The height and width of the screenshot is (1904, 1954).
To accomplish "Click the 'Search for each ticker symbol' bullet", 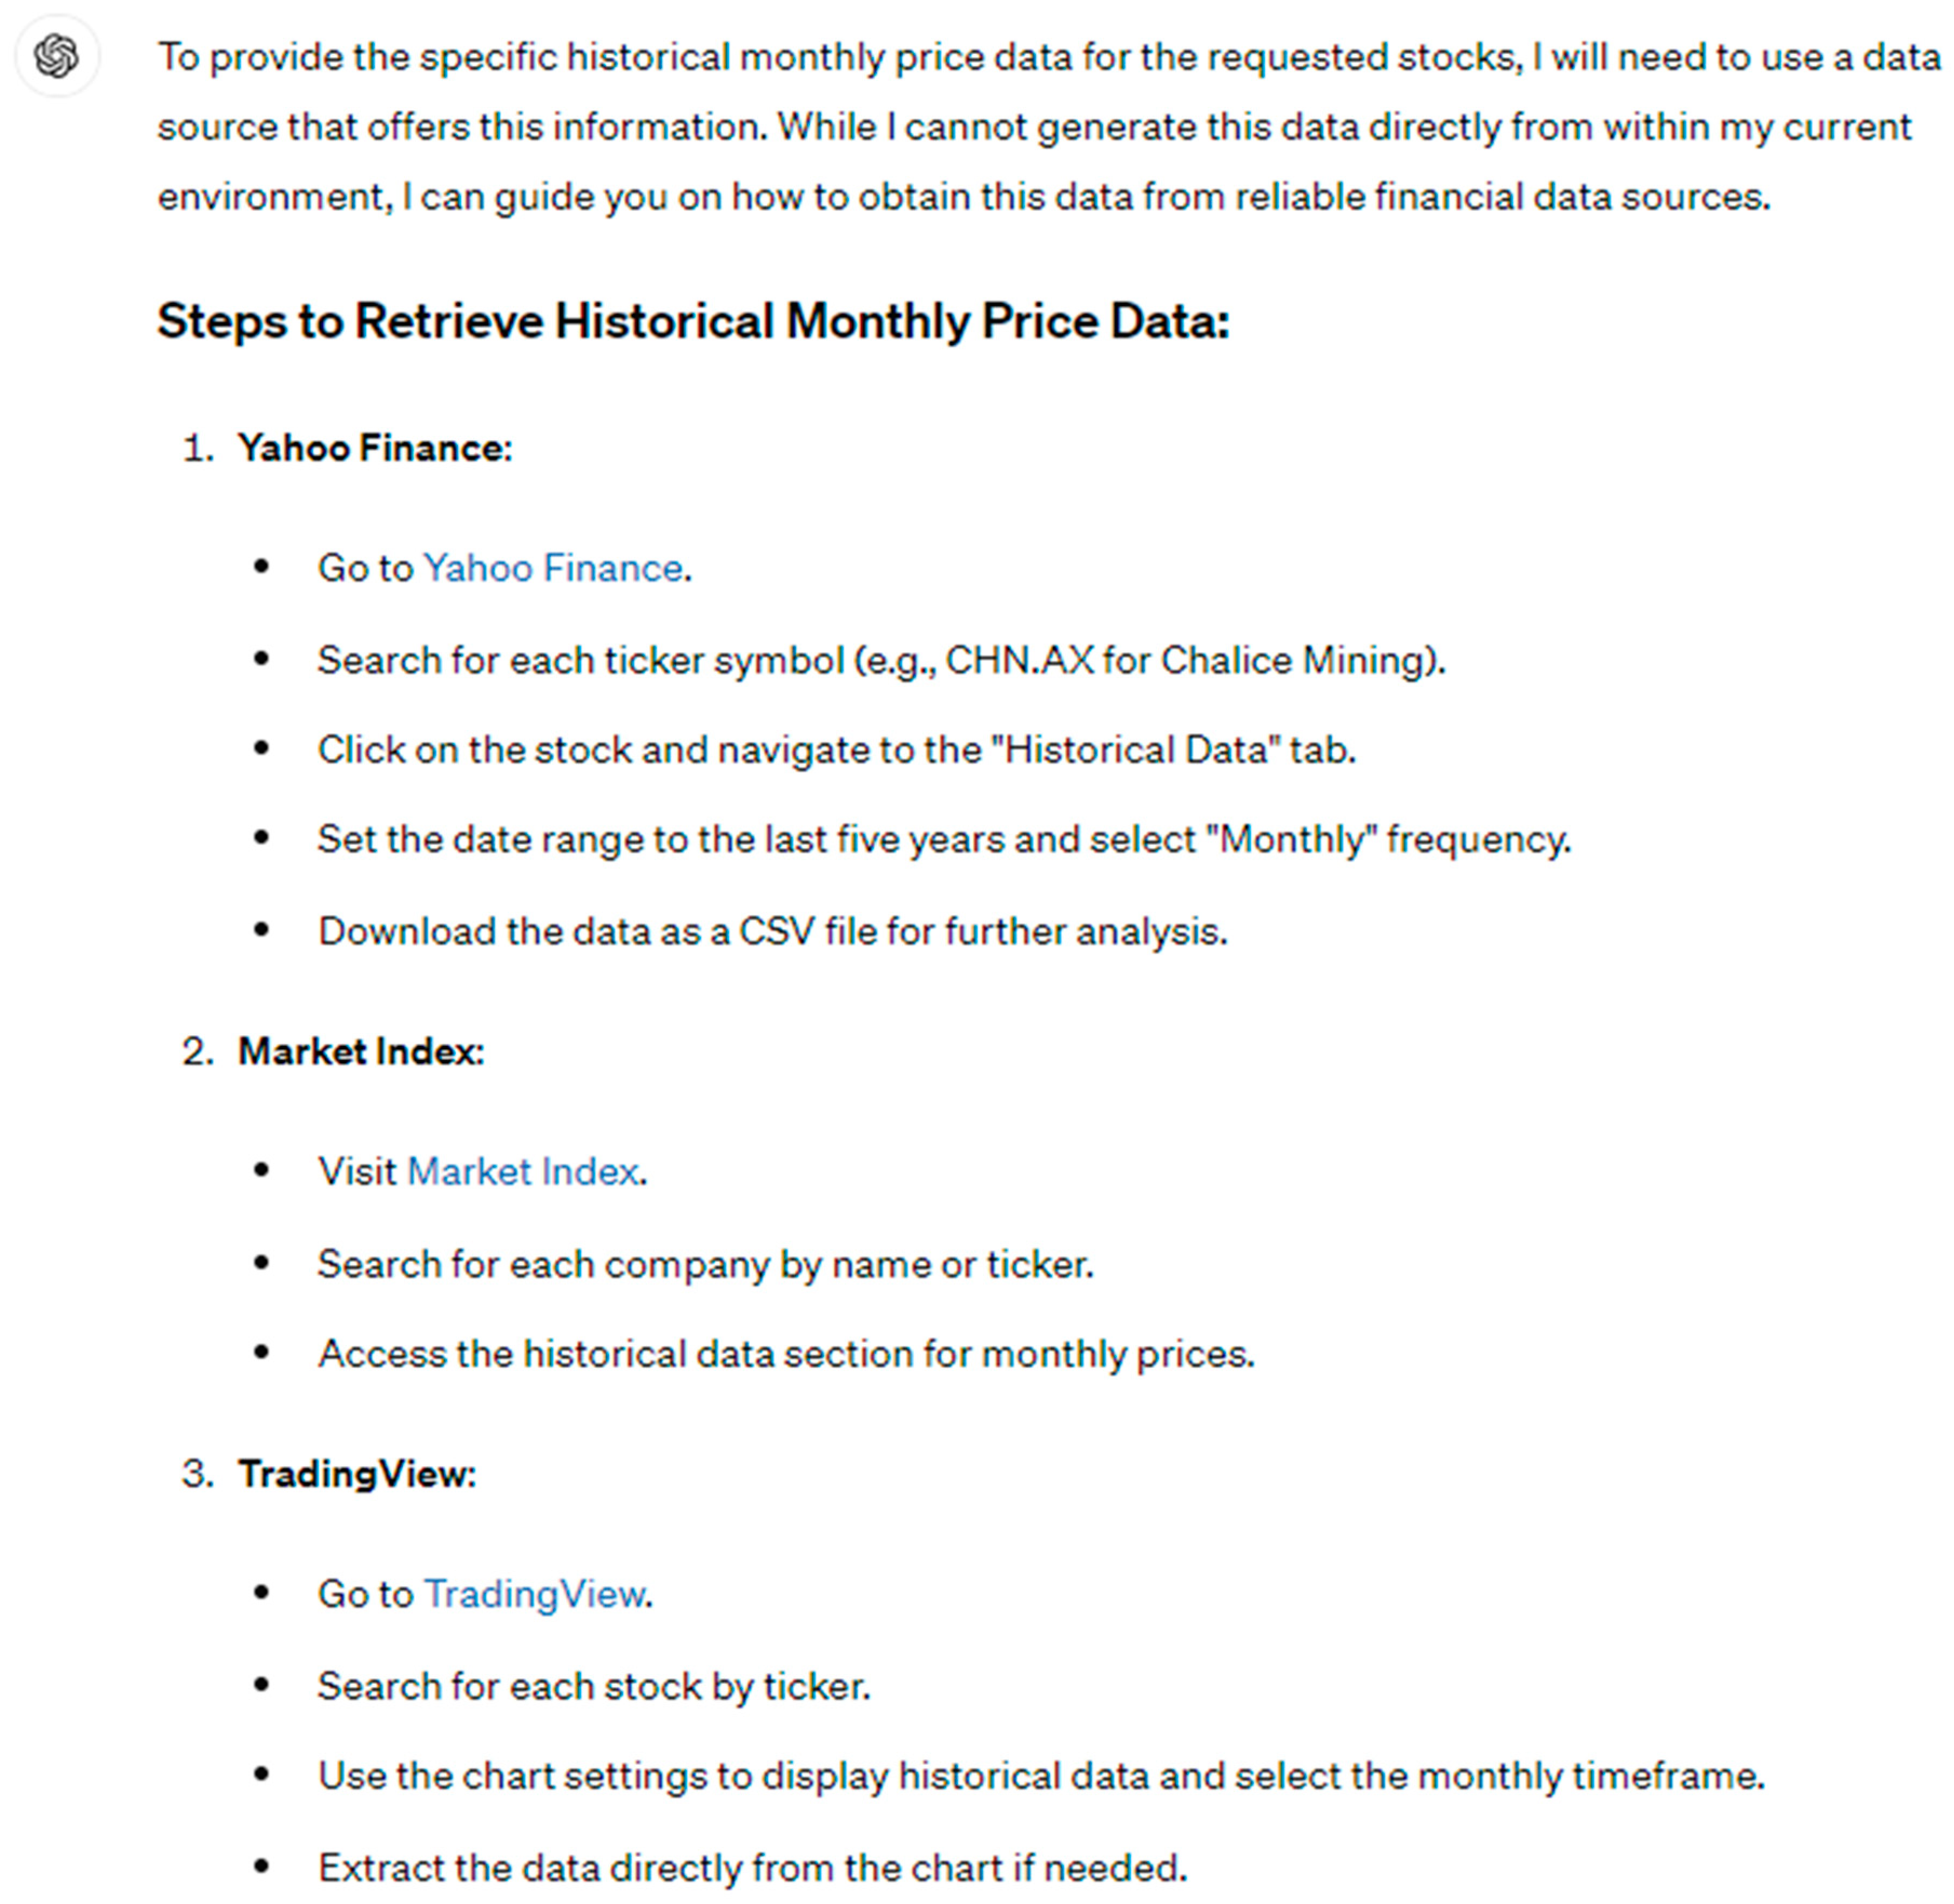I will [x=880, y=660].
